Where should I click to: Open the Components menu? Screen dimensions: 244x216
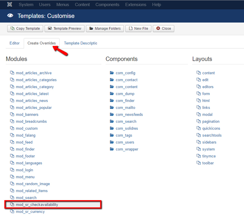[107, 5]
